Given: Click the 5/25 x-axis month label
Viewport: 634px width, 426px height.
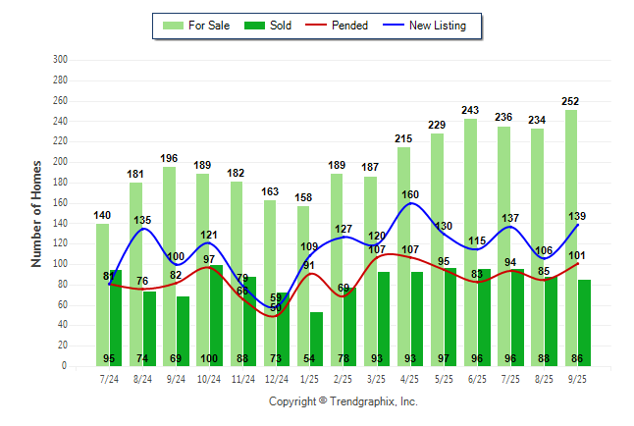Looking at the screenshot, I should pos(443,379).
